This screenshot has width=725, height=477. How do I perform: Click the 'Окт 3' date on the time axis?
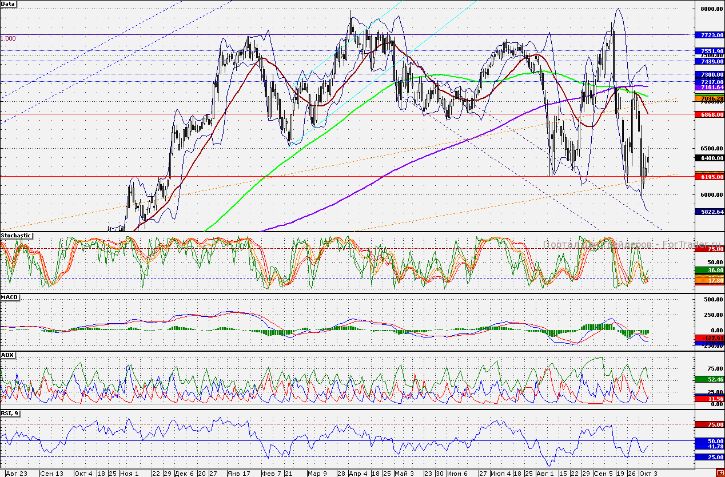tap(648, 474)
